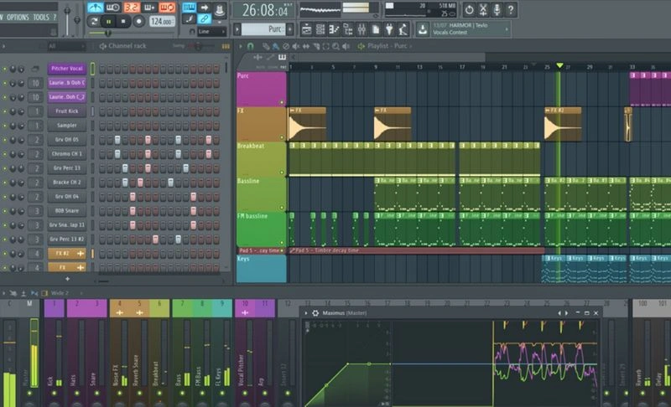Click the typing keyboard to piano icon

click(190, 8)
